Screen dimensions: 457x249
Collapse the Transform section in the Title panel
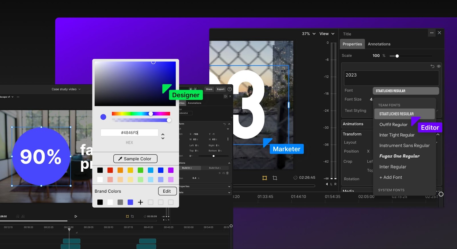click(438, 134)
